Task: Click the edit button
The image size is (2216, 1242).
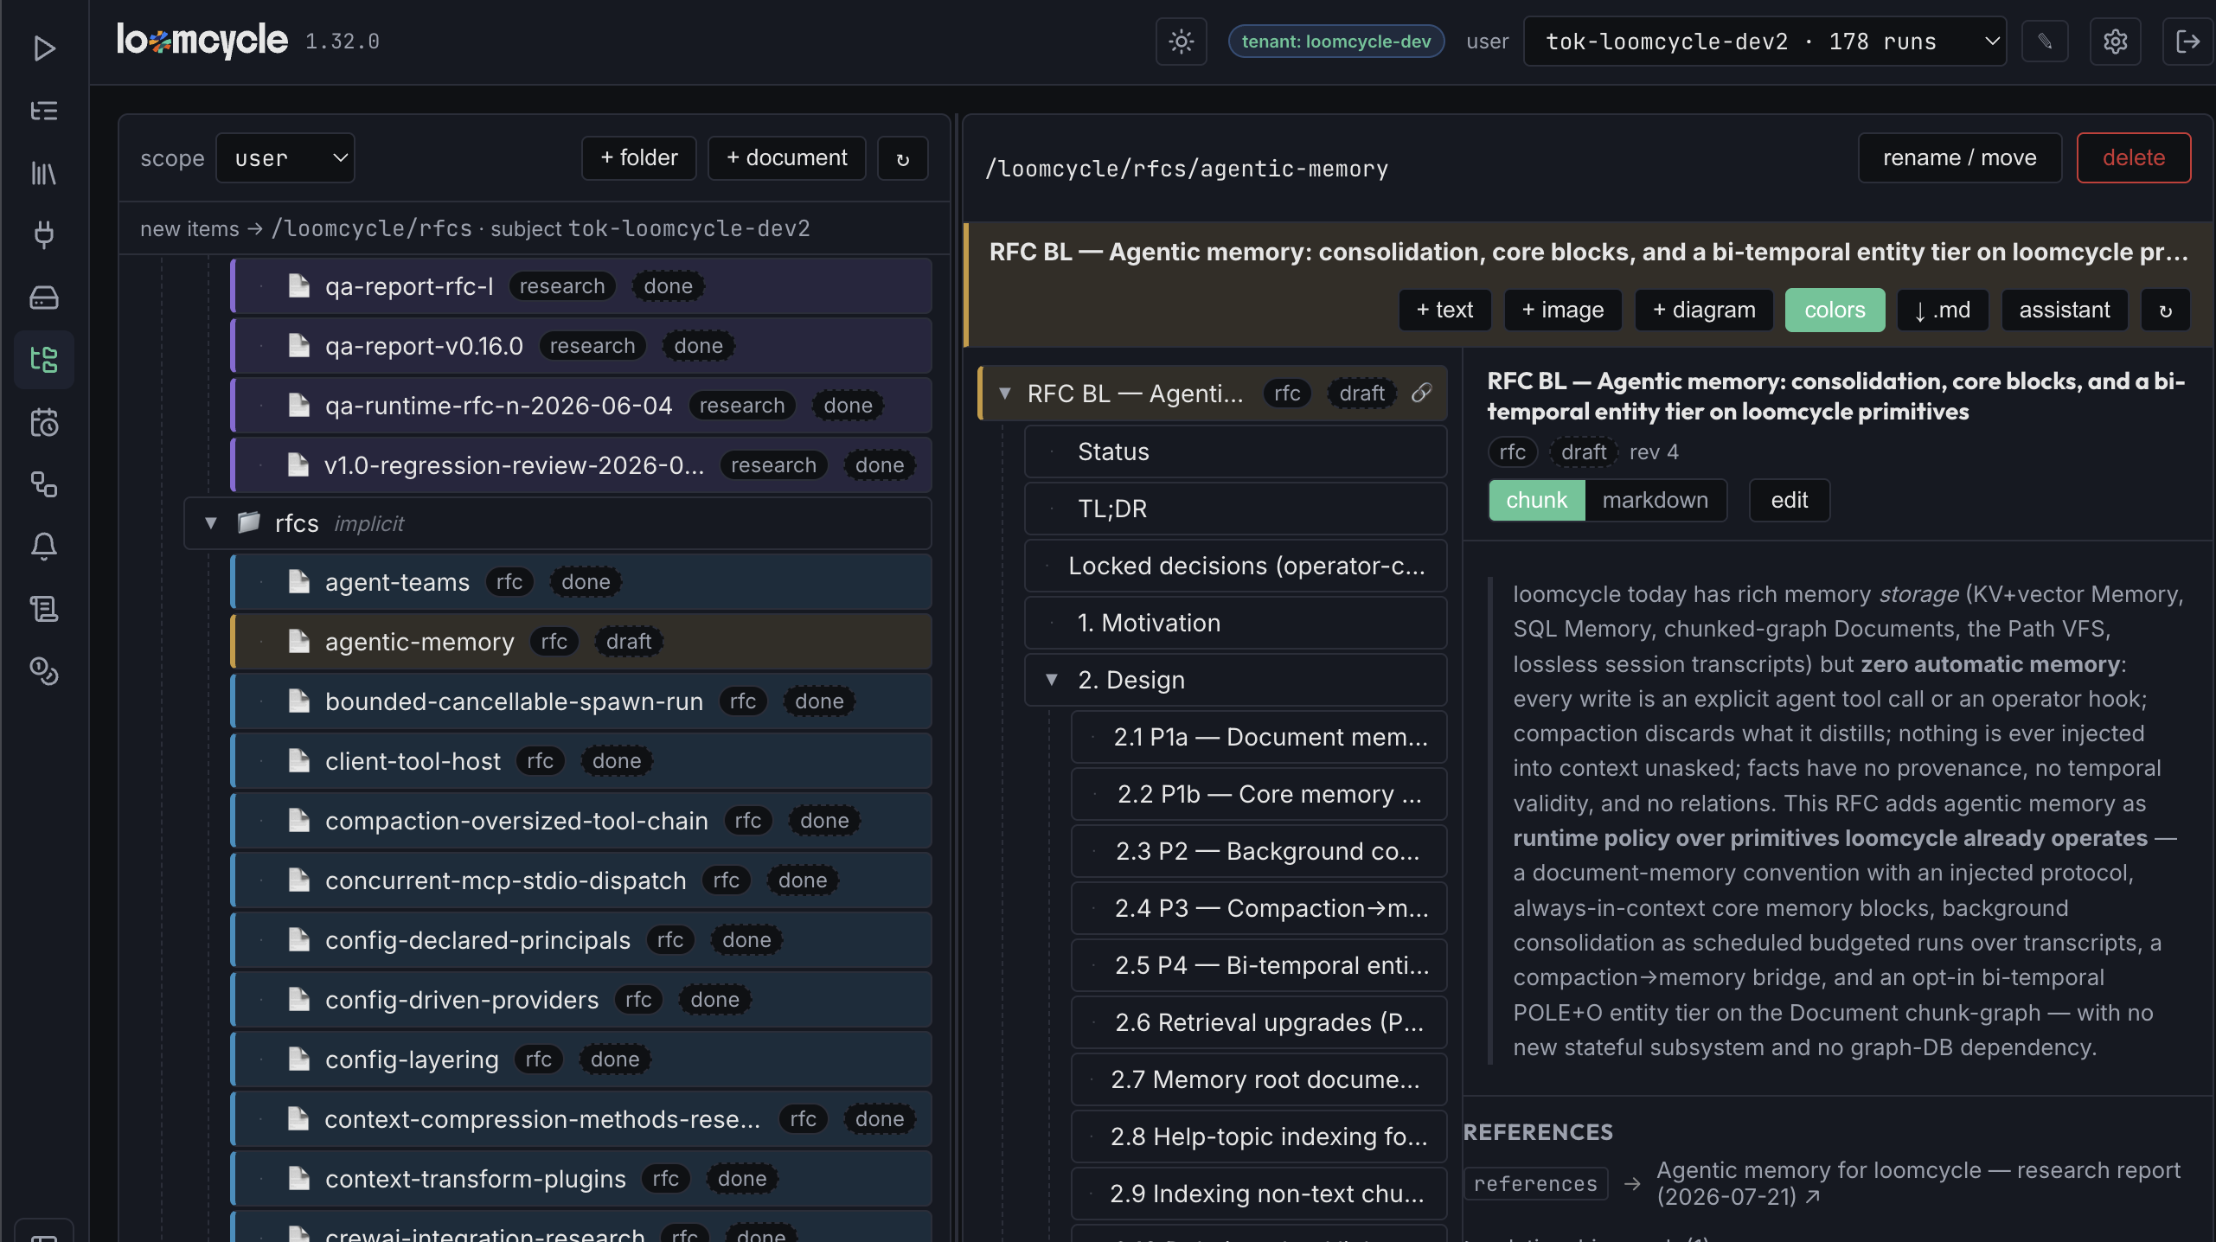Action: click(1790, 500)
